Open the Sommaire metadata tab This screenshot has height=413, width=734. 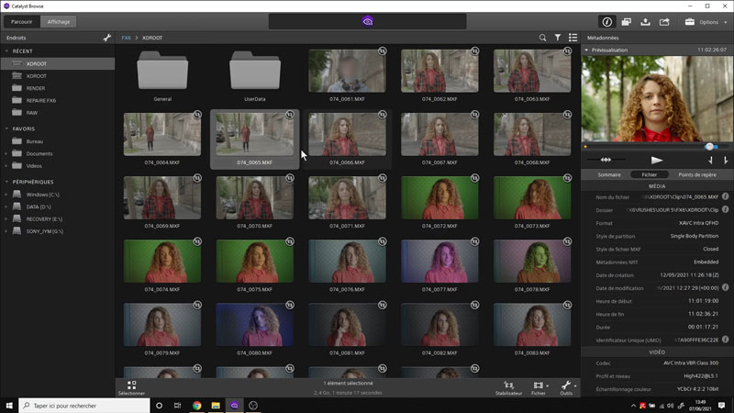coord(609,174)
